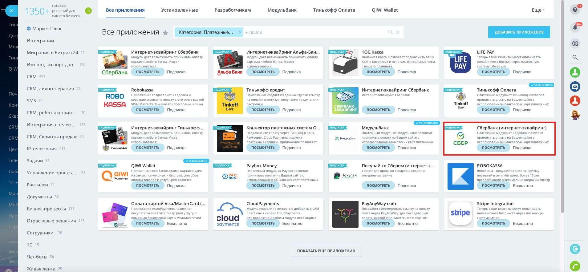Click ПОСМОТРЕТЬ for Тинькофф кредит
This screenshot has width=588, height=272.
coord(263,110)
